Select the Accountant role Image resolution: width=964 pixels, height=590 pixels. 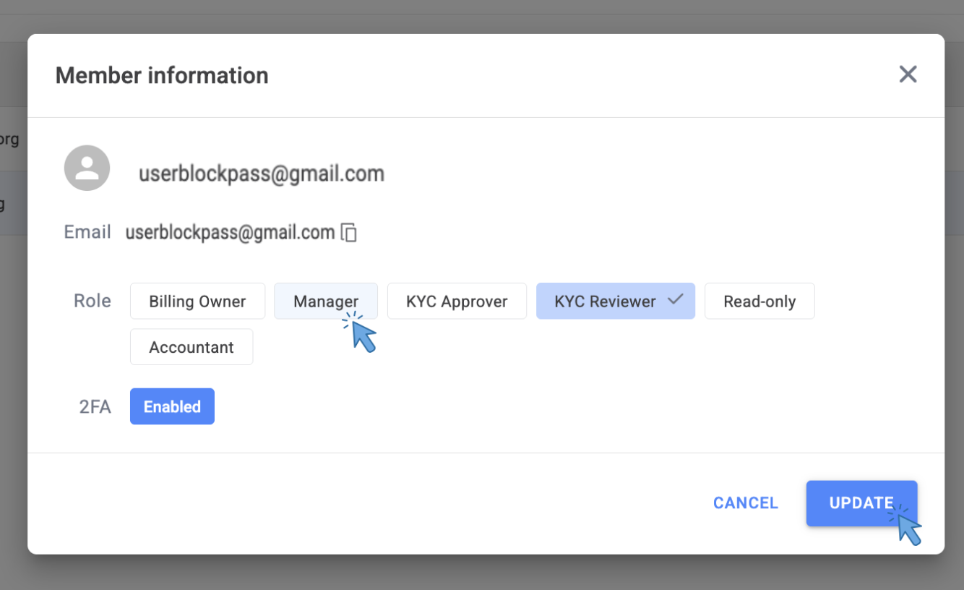[x=191, y=347]
